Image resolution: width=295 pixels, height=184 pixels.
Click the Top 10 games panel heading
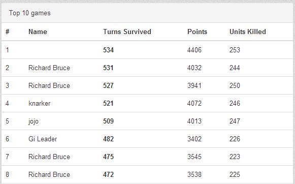point(30,13)
